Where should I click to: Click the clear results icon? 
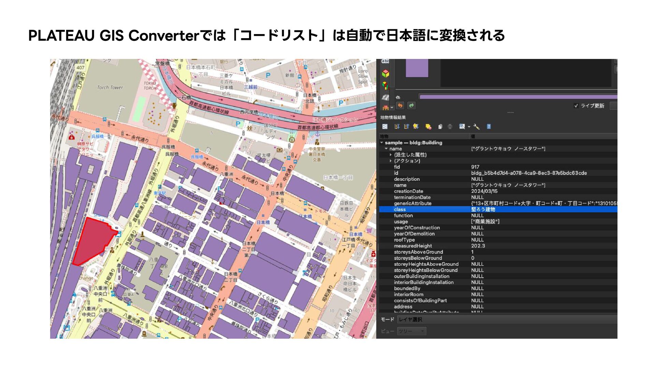pos(428,127)
